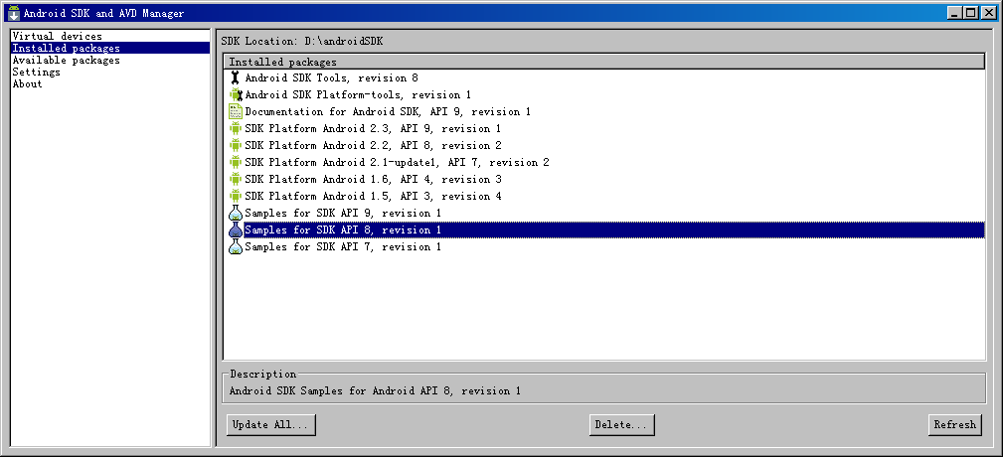
Task: Click the flask icon for Samples API 8
Action: pyautogui.click(x=236, y=229)
